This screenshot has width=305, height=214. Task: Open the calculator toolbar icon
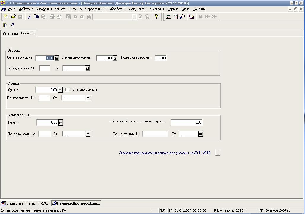(169, 17)
